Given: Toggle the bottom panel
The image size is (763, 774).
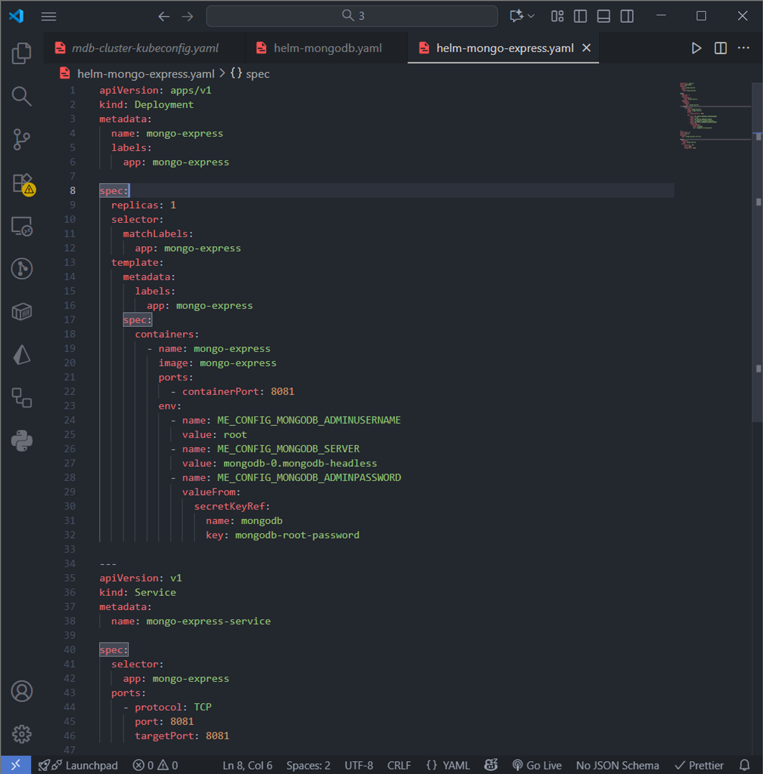Looking at the screenshot, I should tap(604, 16).
